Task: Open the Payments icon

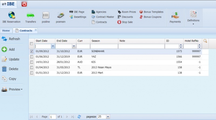Action: (x=175, y=16)
